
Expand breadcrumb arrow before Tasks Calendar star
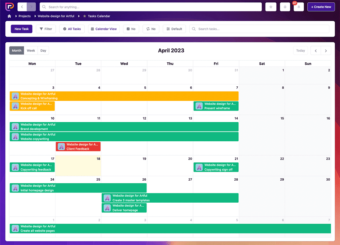click(79, 16)
